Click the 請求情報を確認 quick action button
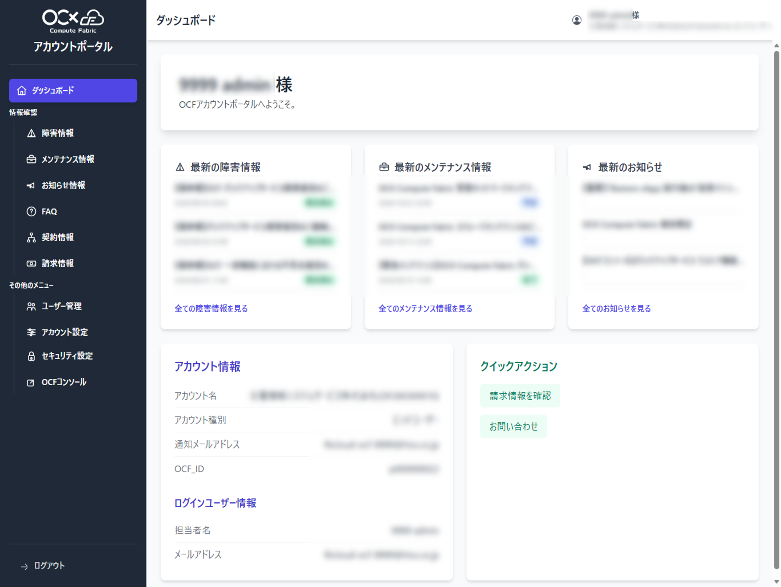The image size is (781, 587). point(520,396)
